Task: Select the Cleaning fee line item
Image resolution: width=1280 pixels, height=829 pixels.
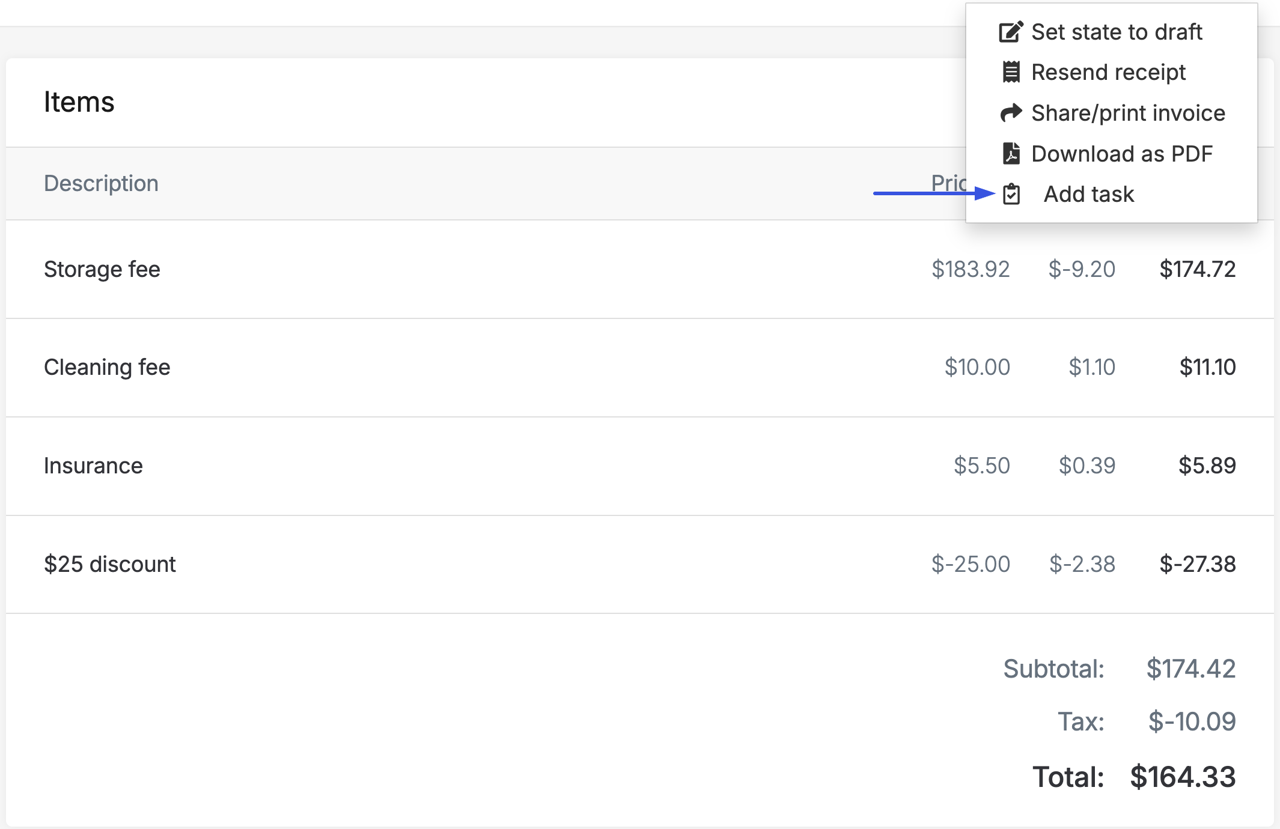Action: click(x=107, y=367)
